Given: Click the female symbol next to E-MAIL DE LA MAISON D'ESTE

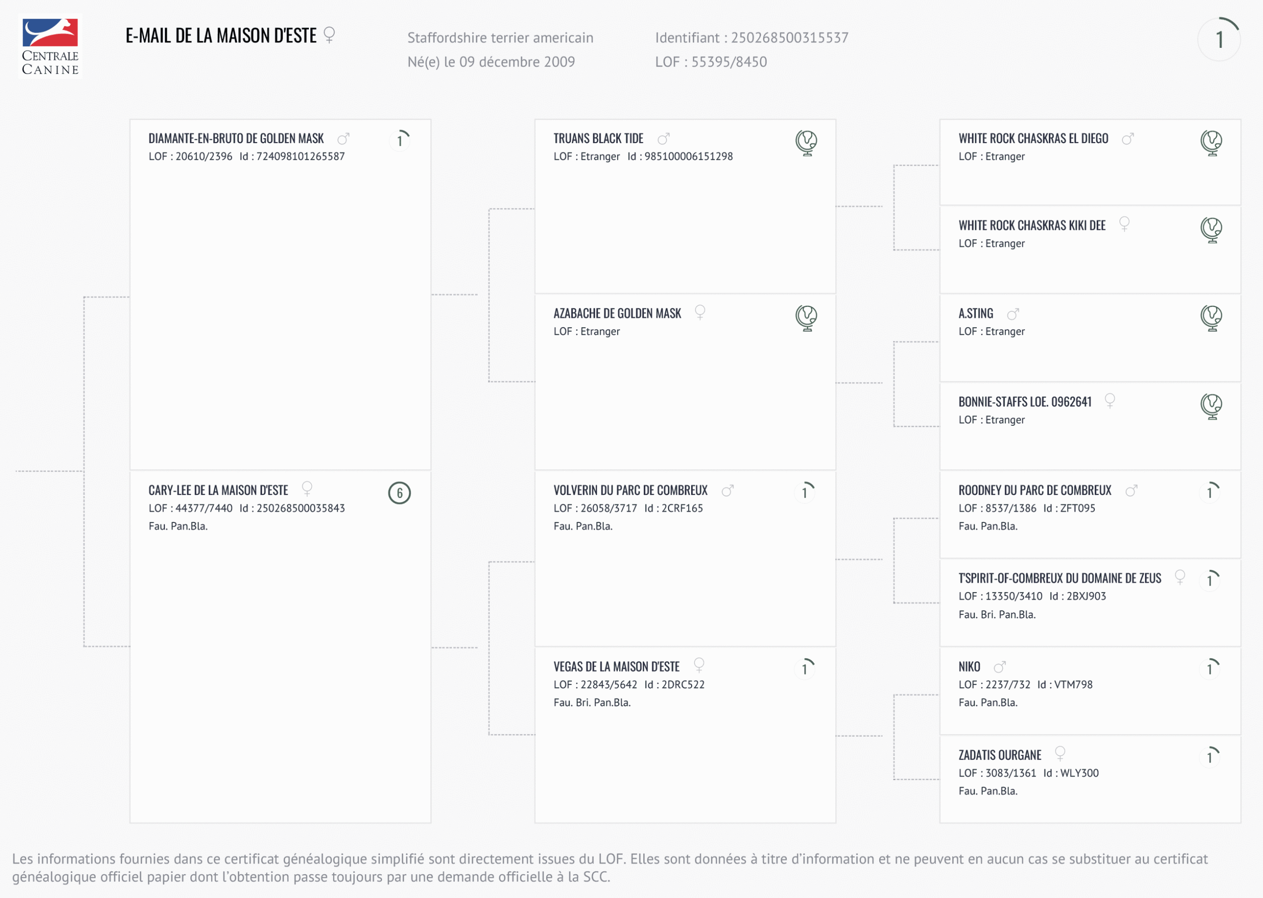Looking at the screenshot, I should coord(329,35).
